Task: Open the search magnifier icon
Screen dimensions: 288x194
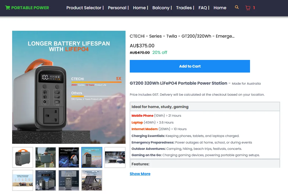Action: pyautogui.click(x=237, y=7)
